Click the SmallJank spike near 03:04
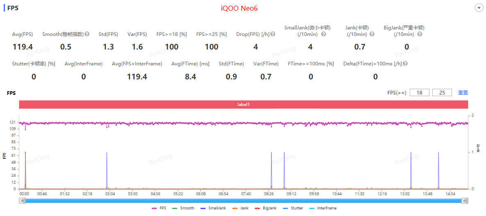 107,170
